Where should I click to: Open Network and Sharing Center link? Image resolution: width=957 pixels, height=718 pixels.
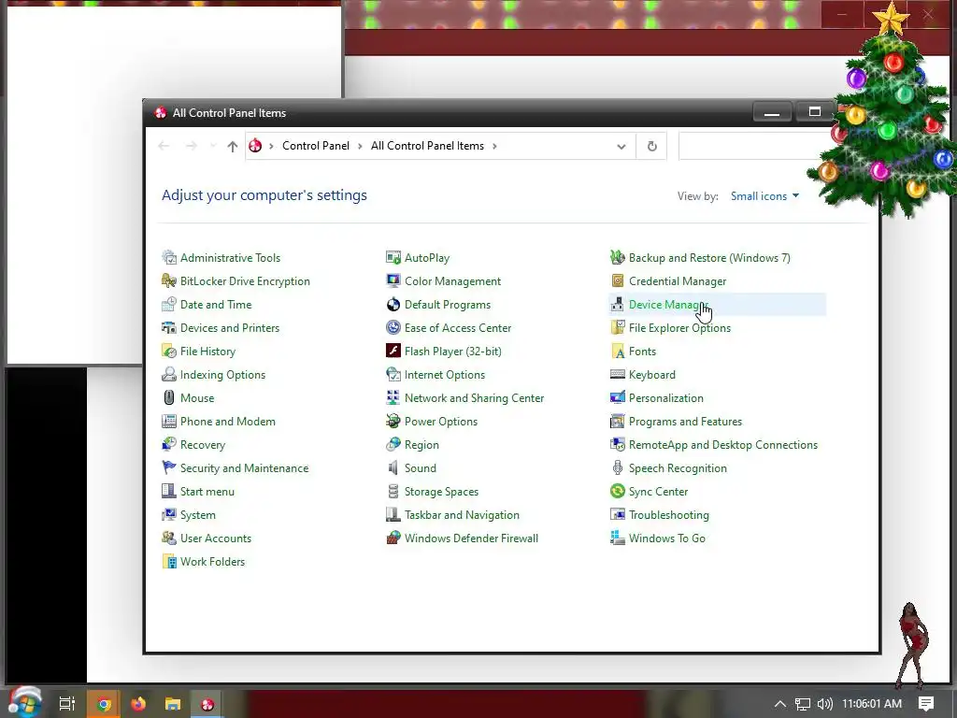(474, 398)
